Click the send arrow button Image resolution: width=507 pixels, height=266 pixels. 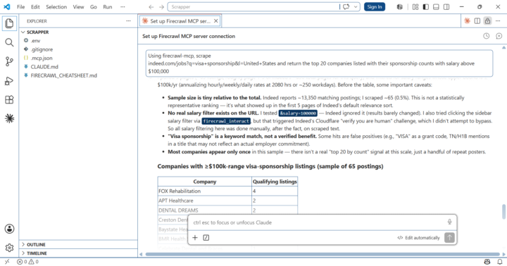pos(449,238)
